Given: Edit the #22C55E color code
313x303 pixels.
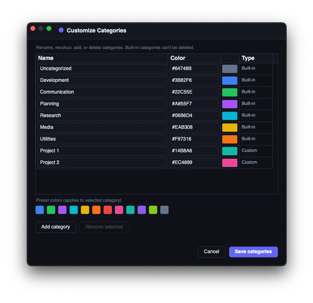Looking at the screenshot, I should [x=194, y=92].
